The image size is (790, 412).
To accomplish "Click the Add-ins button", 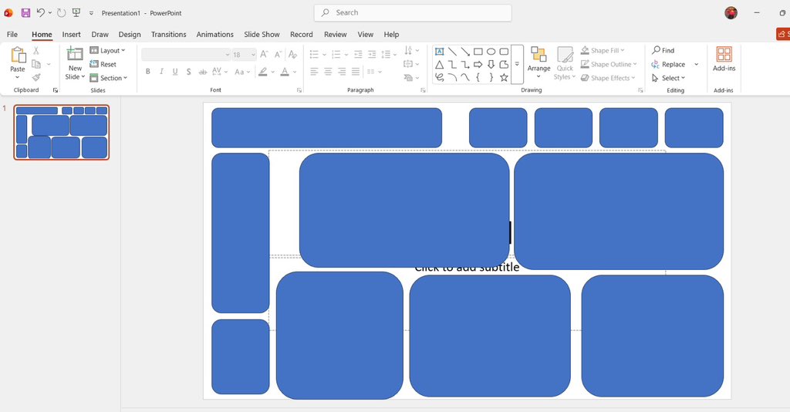I will click(x=724, y=59).
